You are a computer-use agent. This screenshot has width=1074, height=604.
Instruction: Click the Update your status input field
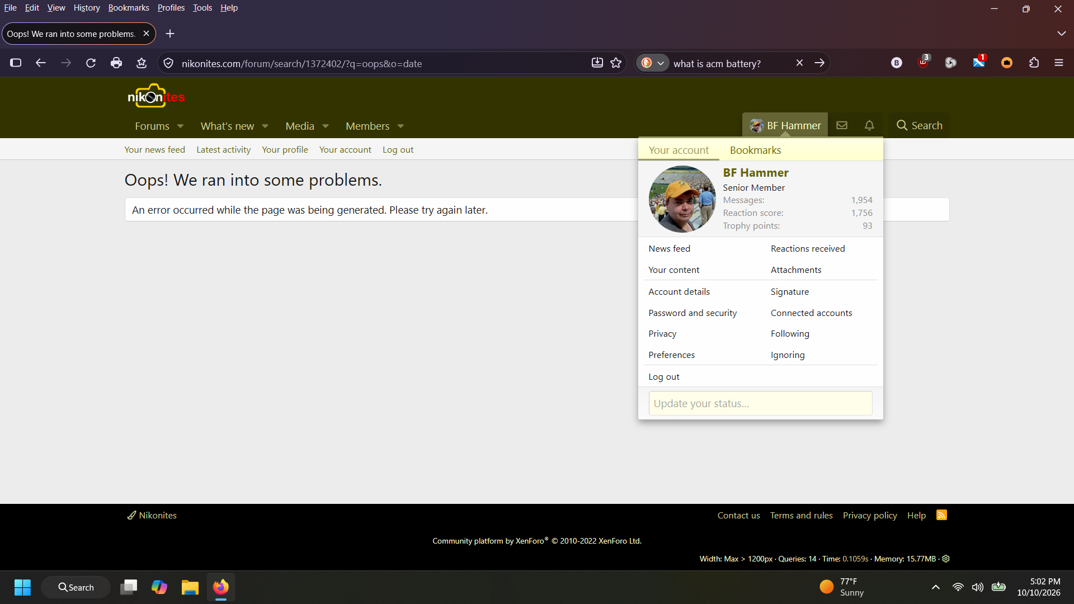click(760, 403)
